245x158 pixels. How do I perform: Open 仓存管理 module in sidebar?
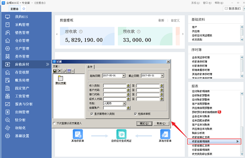point(22,40)
